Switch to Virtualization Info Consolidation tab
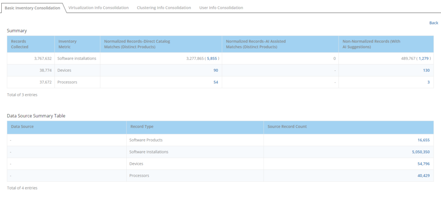 point(98,8)
